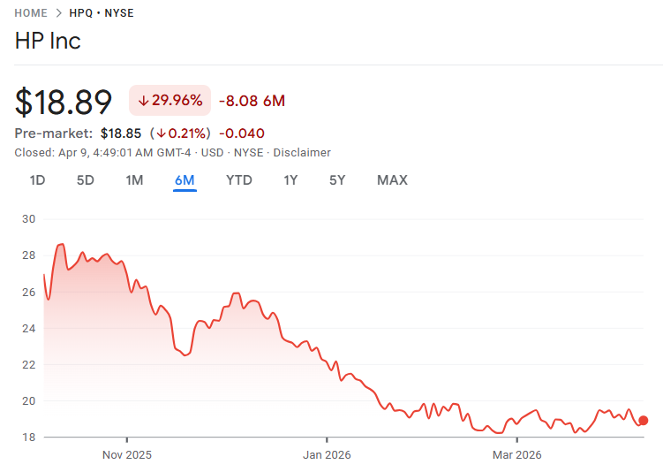Click the red endpoint dot on chart
Image resolution: width=663 pixels, height=472 pixels.
644,420
